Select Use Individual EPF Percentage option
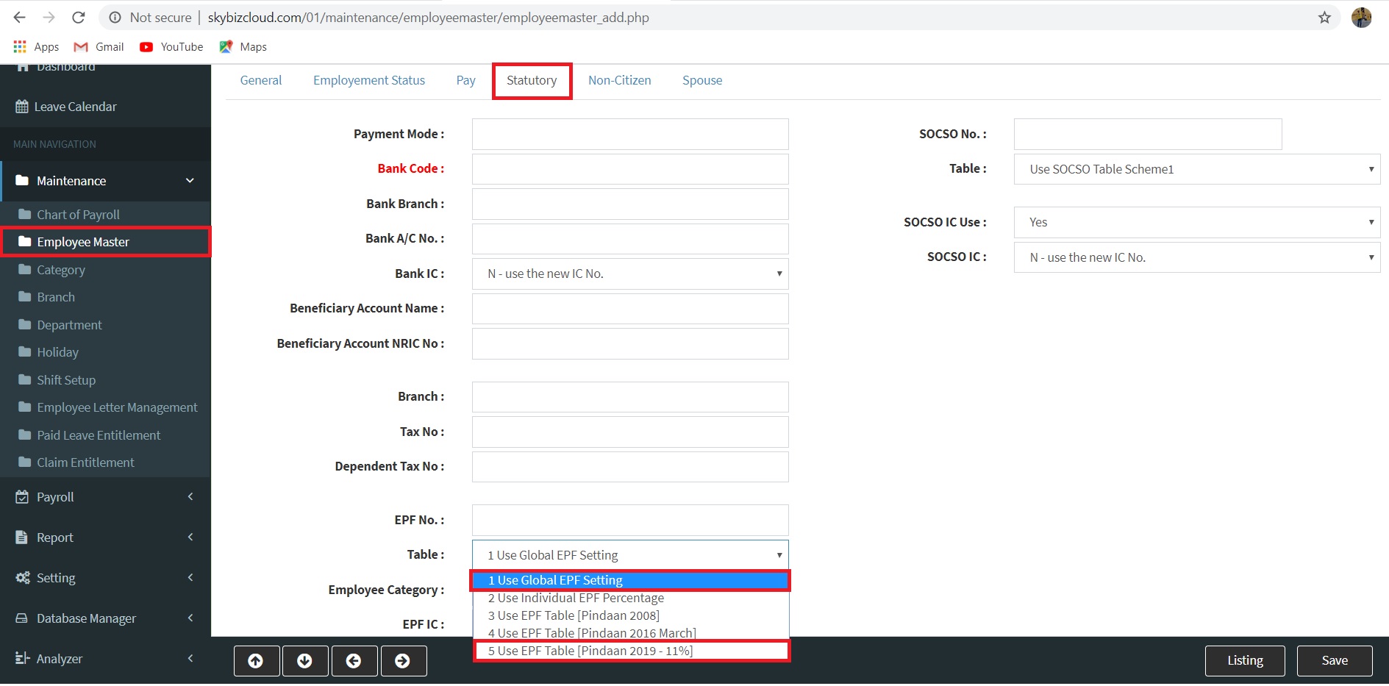Image resolution: width=1389 pixels, height=686 pixels. tap(576, 598)
